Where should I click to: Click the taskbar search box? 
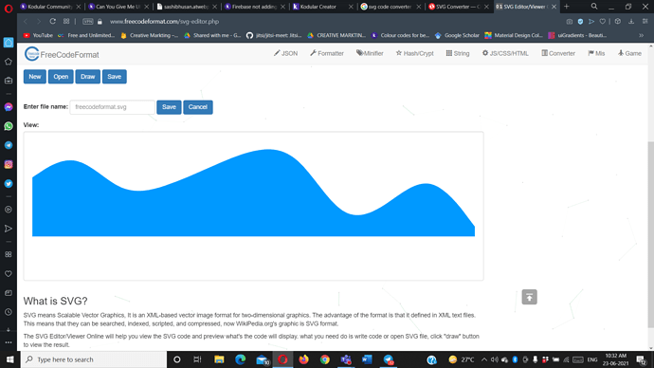pos(94,359)
